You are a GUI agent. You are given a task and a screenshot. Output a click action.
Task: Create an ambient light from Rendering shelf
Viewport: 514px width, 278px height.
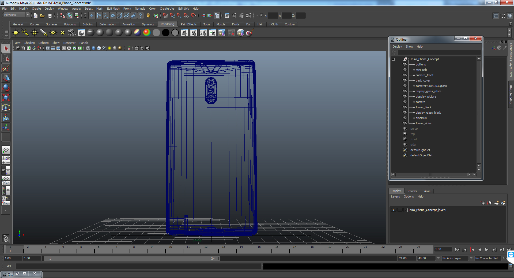coord(16,33)
